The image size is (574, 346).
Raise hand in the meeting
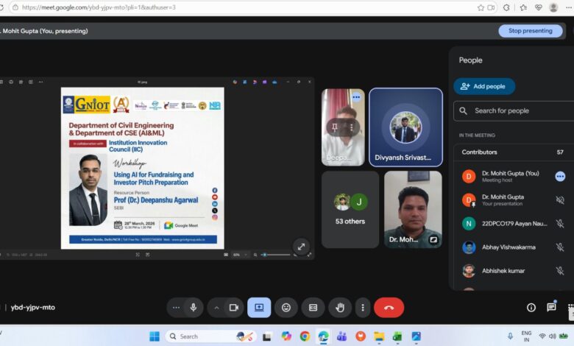(x=339, y=307)
